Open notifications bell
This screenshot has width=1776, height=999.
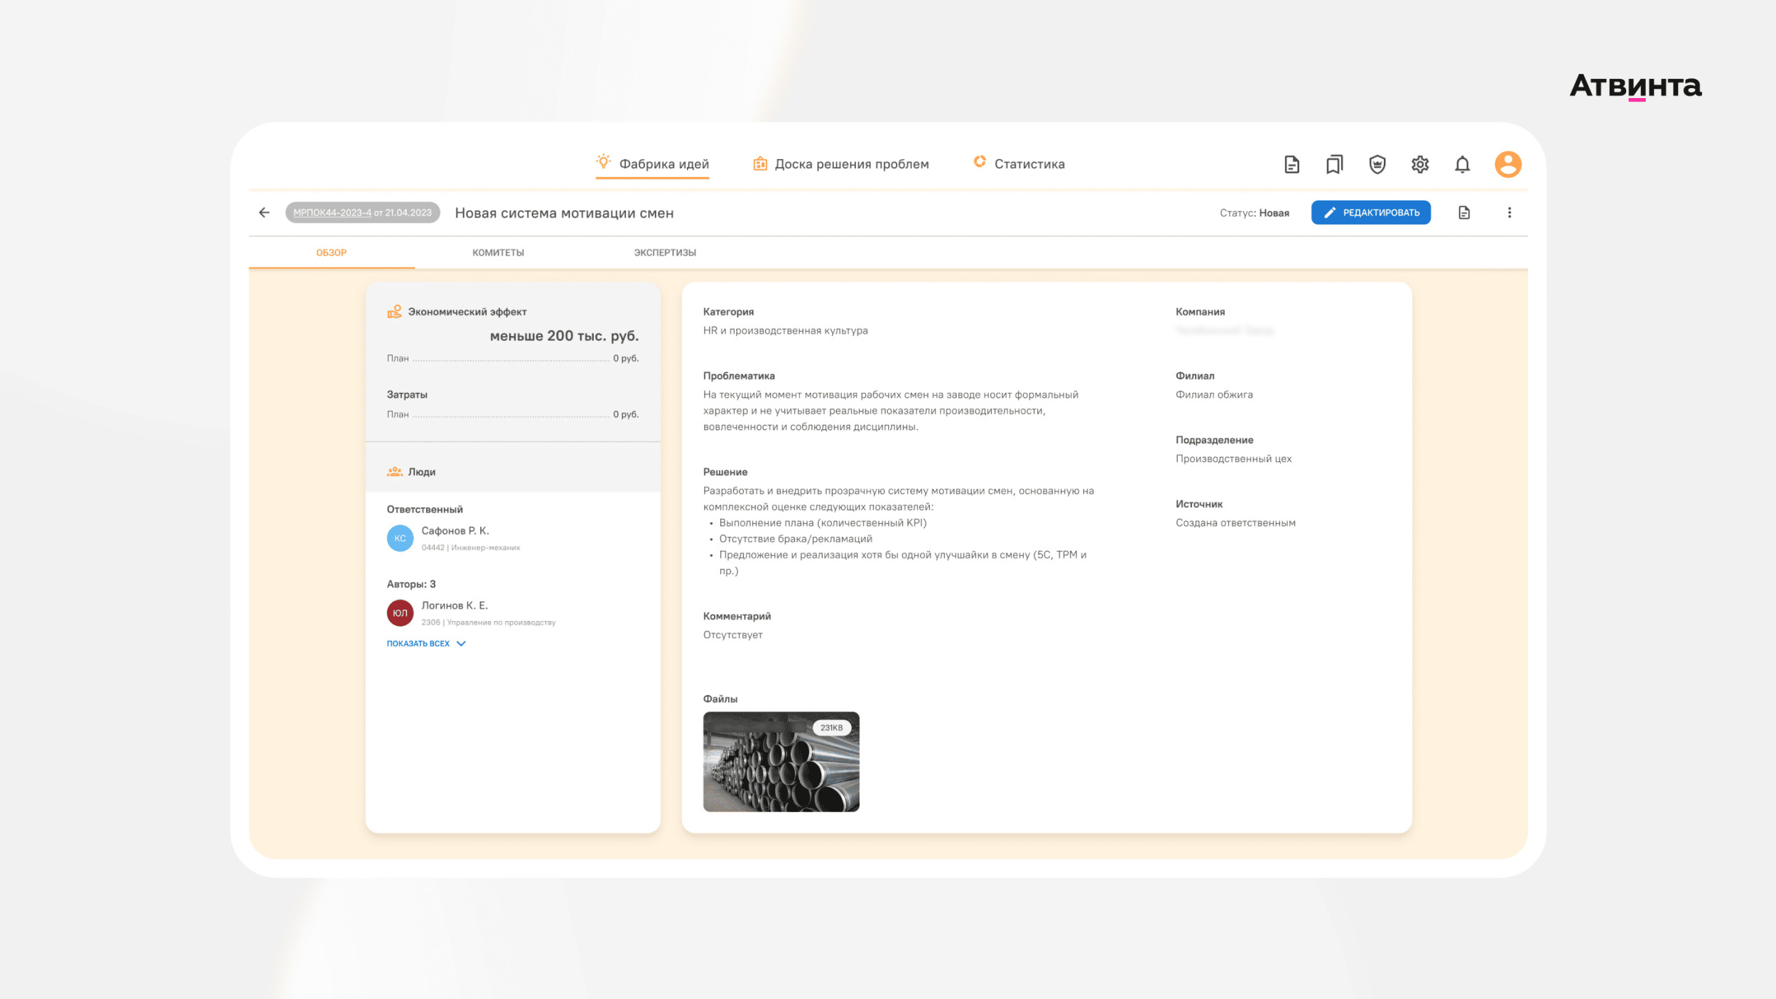pos(1462,165)
